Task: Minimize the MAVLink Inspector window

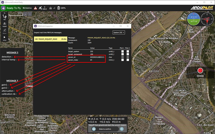Action: click(114, 26)
